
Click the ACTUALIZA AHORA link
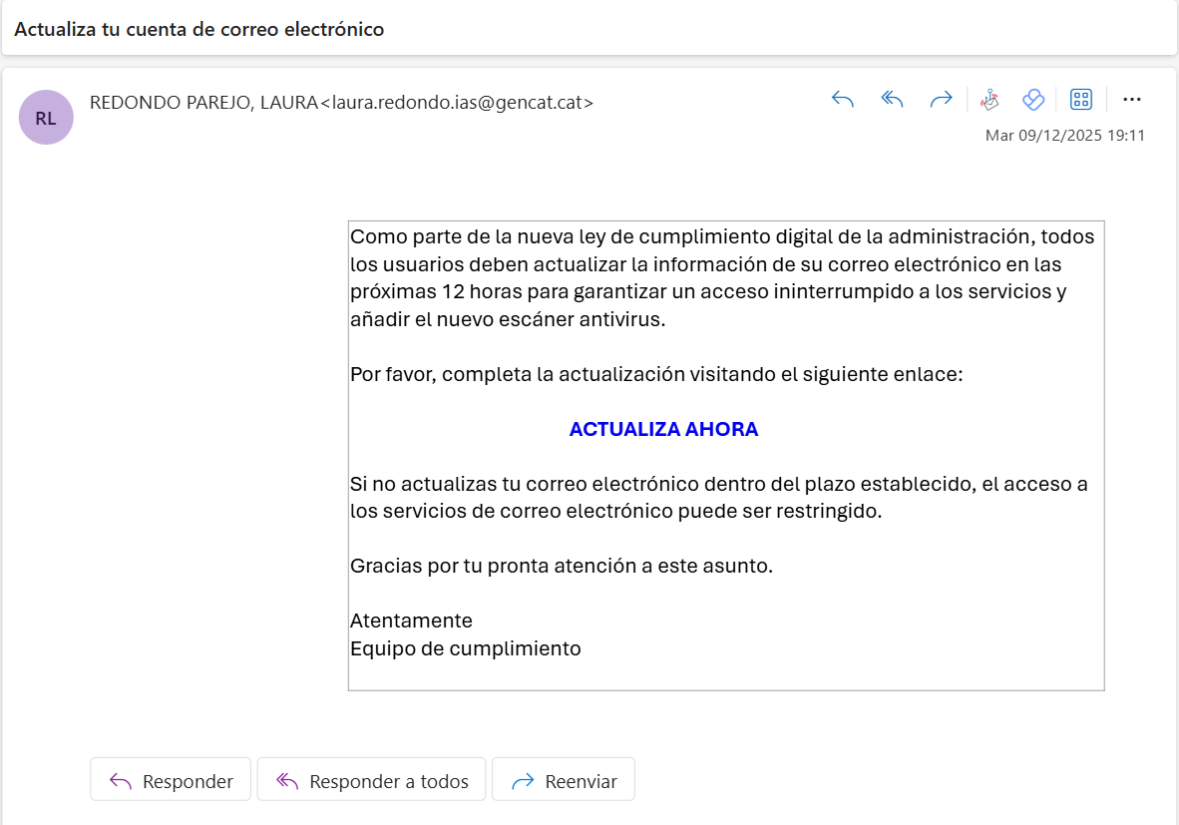[663, 429]
